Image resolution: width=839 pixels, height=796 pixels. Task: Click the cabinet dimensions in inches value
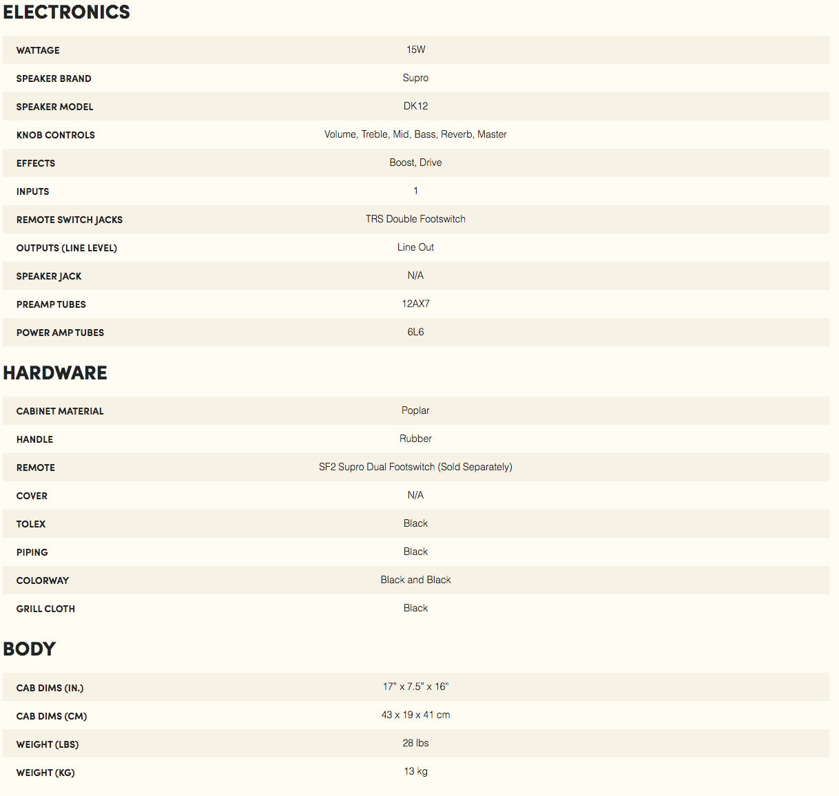click(415, 687)
